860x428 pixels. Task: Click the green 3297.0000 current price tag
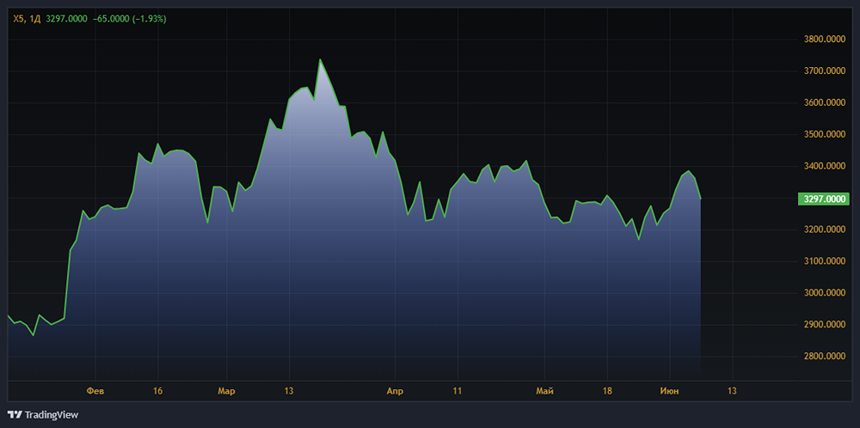pos(823,199)
